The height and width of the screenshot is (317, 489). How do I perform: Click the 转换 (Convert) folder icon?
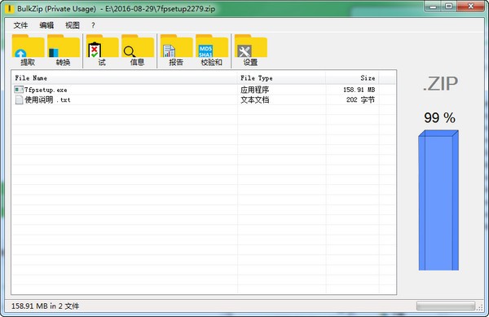point(64,46)
